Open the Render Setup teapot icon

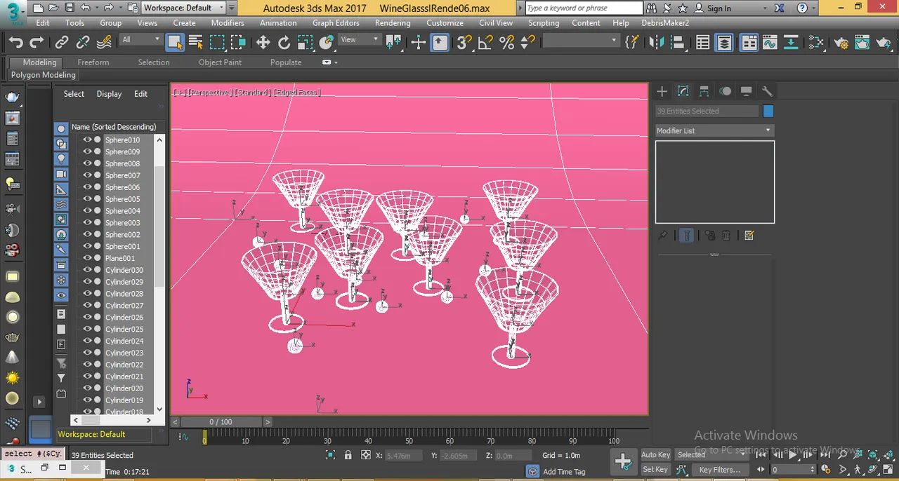(x=841, y=42)
